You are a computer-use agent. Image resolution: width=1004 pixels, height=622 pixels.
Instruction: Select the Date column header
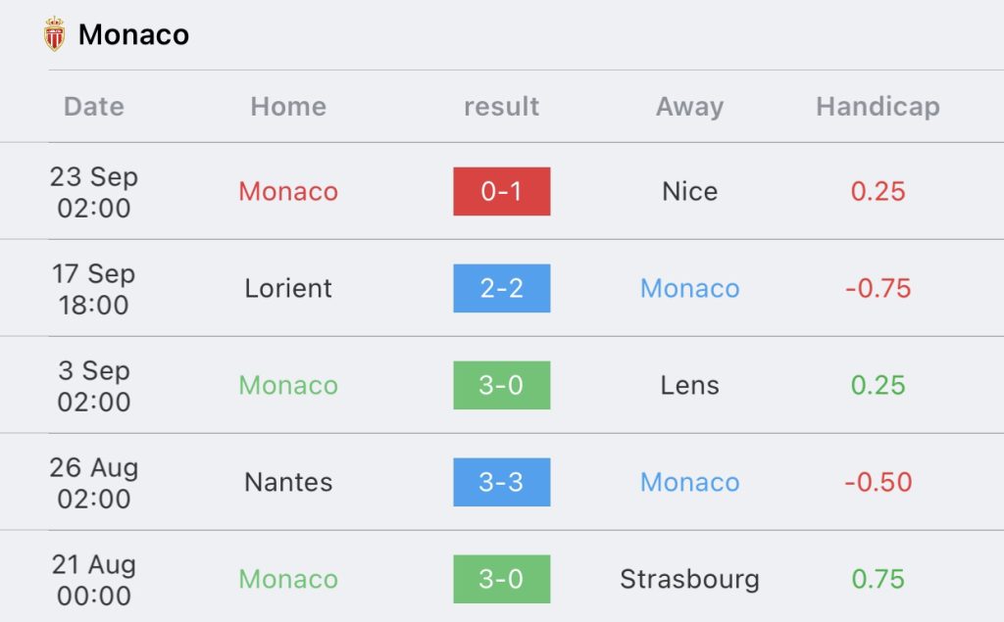point(94,107)
